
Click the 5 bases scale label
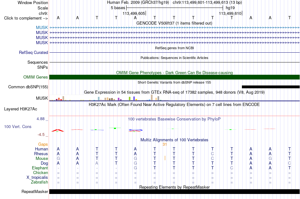click(x=118, y=8)
